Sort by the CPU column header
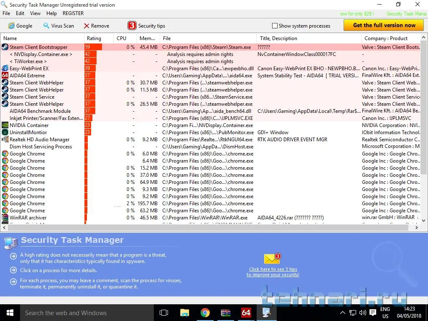Viewport: 428px width, 321px height. pos(125,38)
